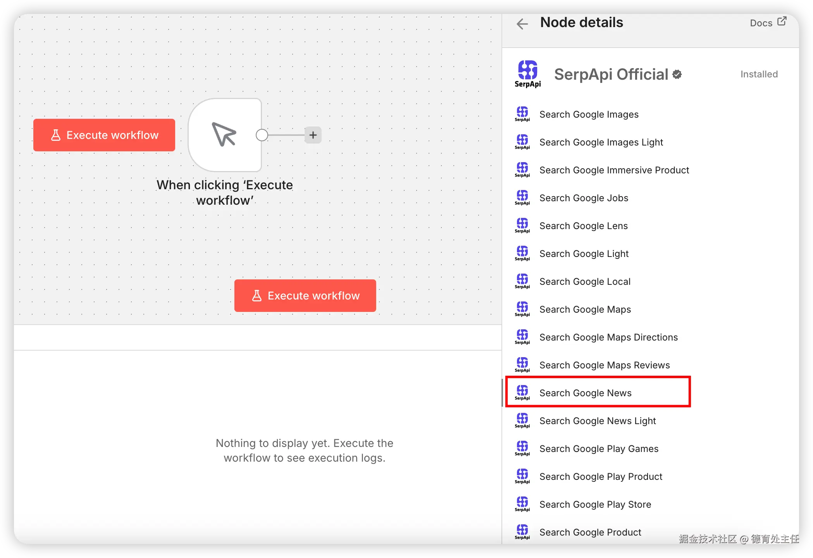Choose Search Google News Light
The width and height of the screenshot is (813, 558).
[598, 421]
